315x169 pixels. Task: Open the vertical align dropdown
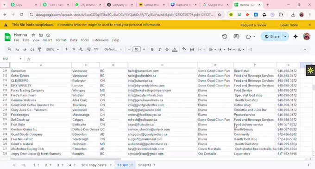[x=222, y=49]
